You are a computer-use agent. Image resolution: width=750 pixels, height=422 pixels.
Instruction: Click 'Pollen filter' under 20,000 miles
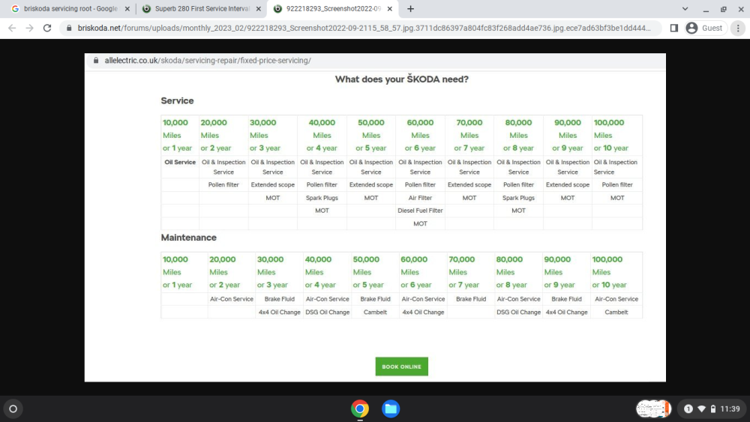click(223, 184)
